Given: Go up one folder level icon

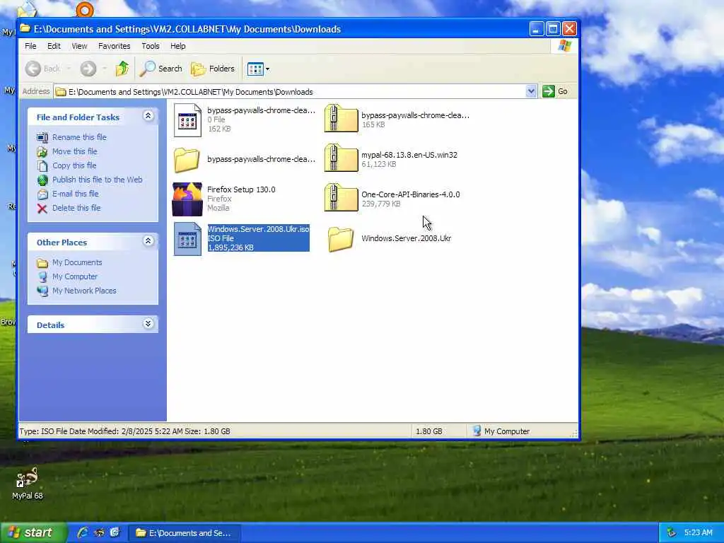Looking at the screenshot, I should point(122,69).
